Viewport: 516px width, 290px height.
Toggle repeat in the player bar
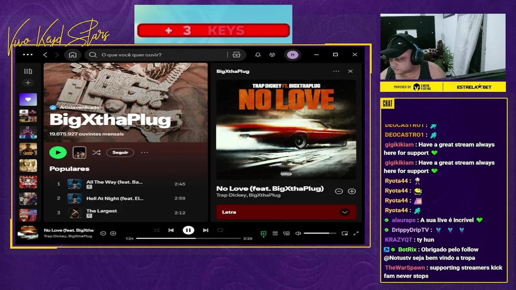pyautogui.click(x=220, y=230)
